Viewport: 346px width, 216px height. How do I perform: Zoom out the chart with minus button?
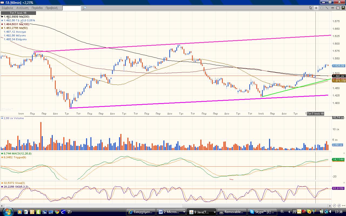334,205
